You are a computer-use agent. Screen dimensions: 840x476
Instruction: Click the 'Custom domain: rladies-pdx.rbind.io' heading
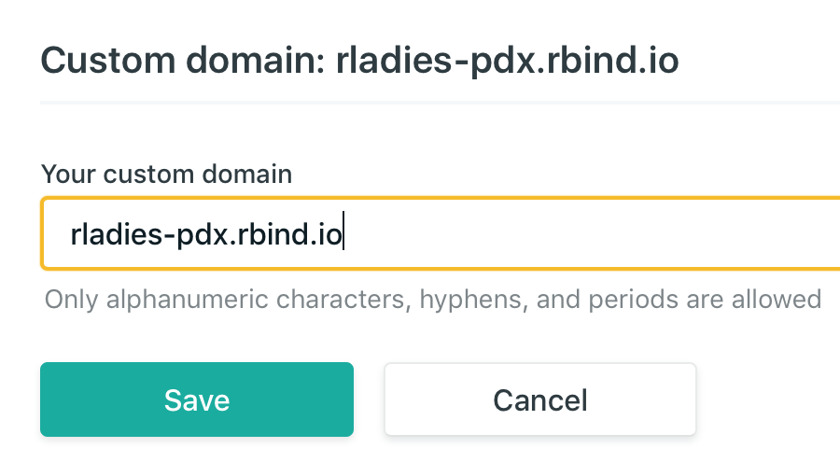(x=359, y=60)
